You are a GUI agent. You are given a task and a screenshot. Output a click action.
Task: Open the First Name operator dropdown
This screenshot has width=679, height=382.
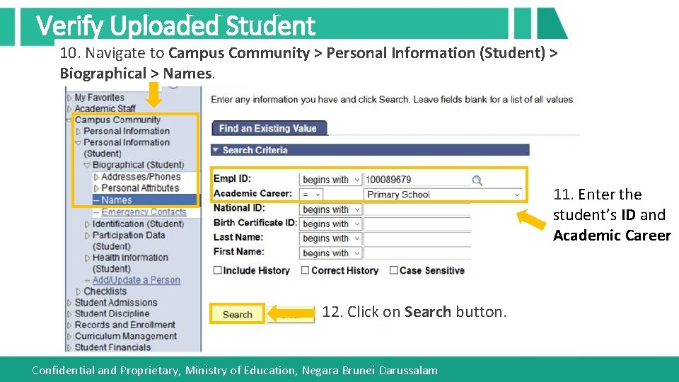330,253
